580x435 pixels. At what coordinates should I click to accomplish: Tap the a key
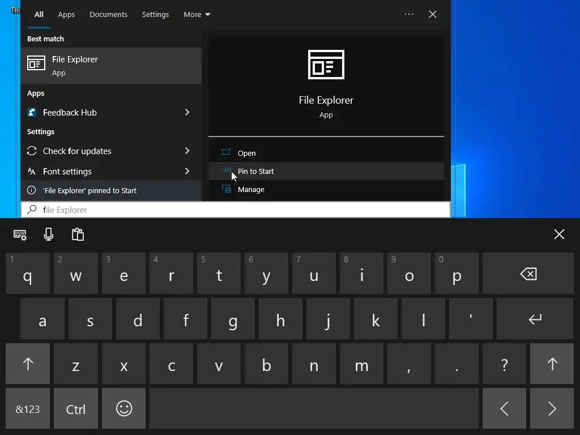click(x=42, y=319)
